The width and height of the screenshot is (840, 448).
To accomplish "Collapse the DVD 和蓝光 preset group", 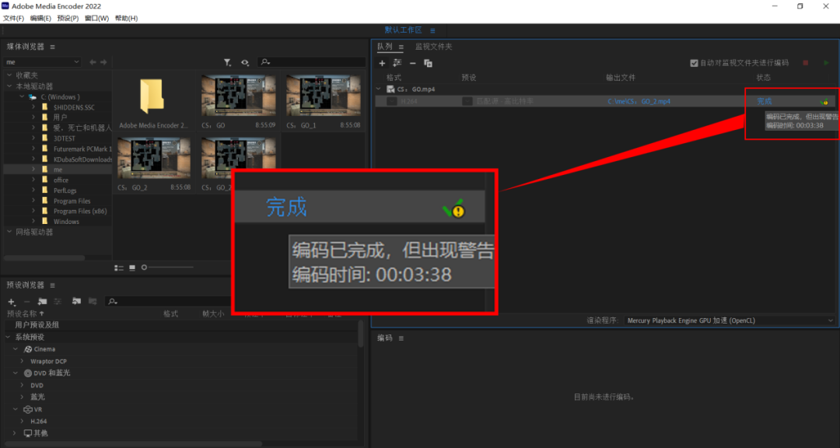I will [x=16, y=373].
